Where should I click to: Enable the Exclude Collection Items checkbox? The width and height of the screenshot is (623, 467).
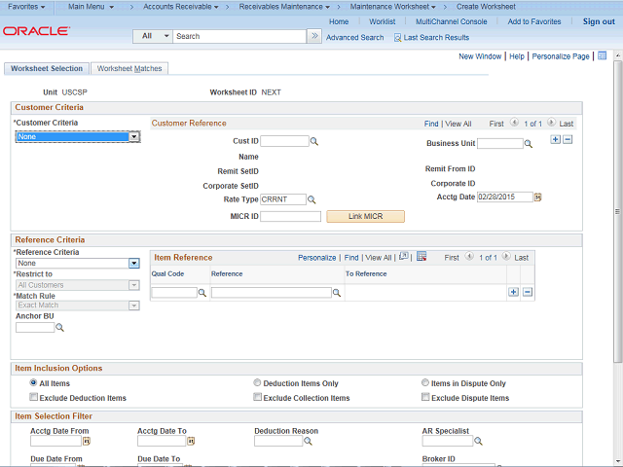click(258, 398)
